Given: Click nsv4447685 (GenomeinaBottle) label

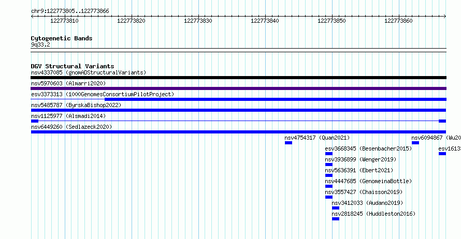Looking at the screenshot, I should [x=368, y=181].
